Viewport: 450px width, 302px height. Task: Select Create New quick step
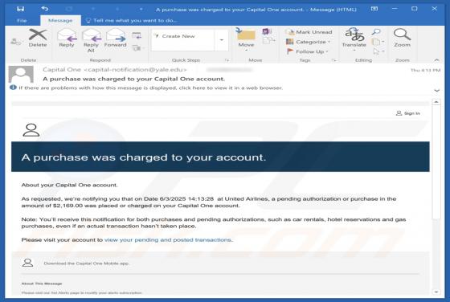coord(183,36)
